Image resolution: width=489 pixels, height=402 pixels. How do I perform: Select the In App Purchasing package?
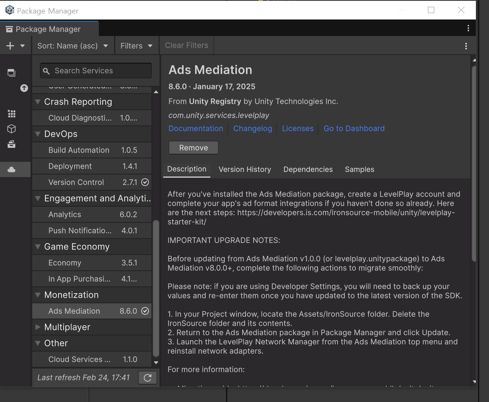(92, 279)
